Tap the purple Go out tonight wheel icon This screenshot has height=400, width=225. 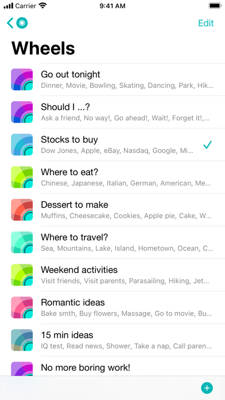point(22,79)
